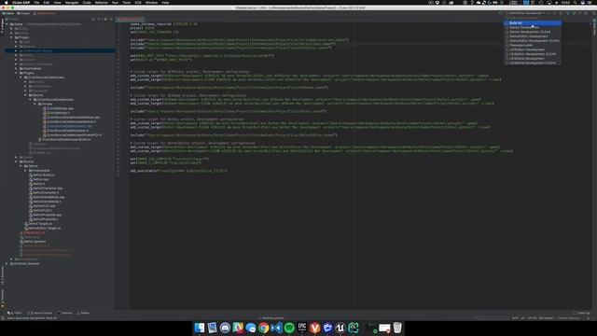Open Project panel settings gear
The width and height of the screenshot is (597, 336).
click(x=105, y=19)
